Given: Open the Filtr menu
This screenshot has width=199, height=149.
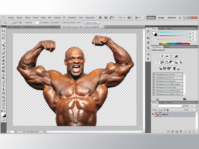Looking at the screenshot, I should coord(49,17).
